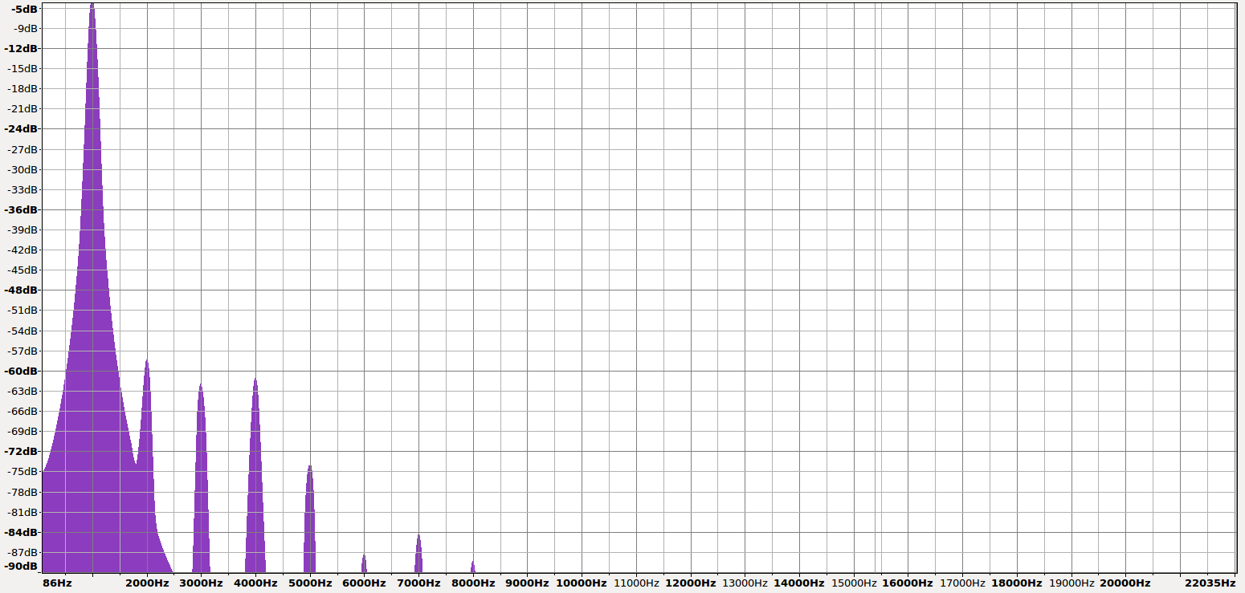The width and height of the screenshot is (1245, 593).
Task: Pick the -81dB axis label
Action: [x=22, y=512]
